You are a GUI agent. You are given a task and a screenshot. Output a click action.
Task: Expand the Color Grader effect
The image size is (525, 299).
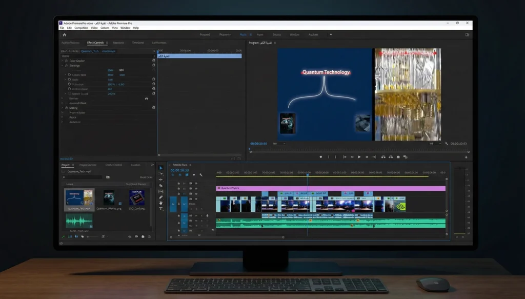point(62,61)
